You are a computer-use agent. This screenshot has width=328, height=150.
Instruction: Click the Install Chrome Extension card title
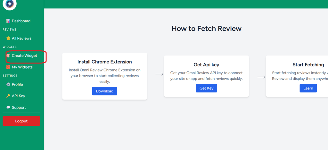(x=105, y=62)
